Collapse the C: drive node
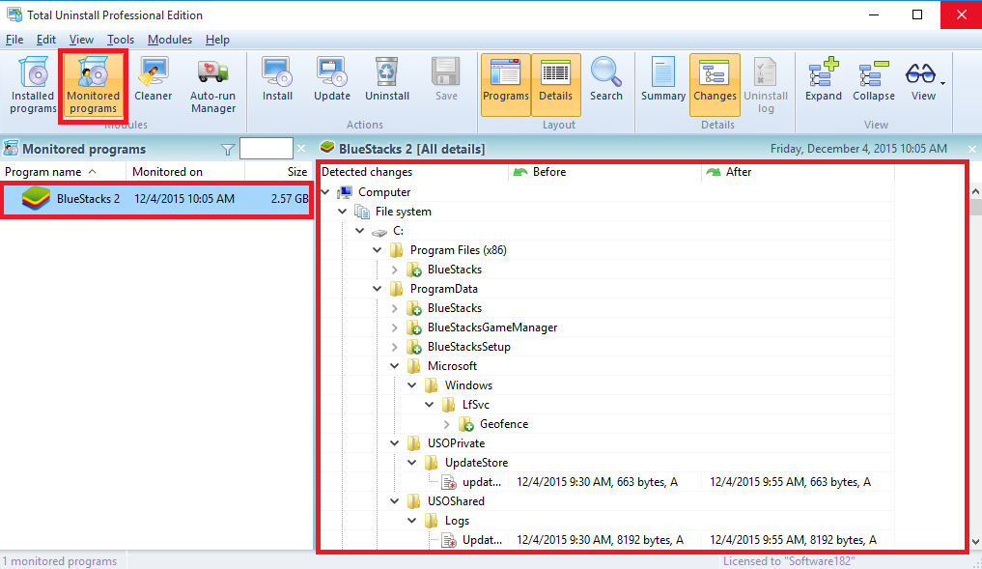Viewport: 982px width, 569px height. [x=360, y=231]
